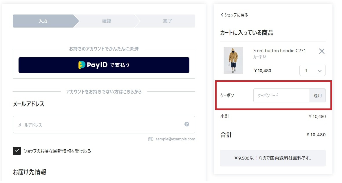Click the 合計 total amount ¥10,480

tap(316, 135)
